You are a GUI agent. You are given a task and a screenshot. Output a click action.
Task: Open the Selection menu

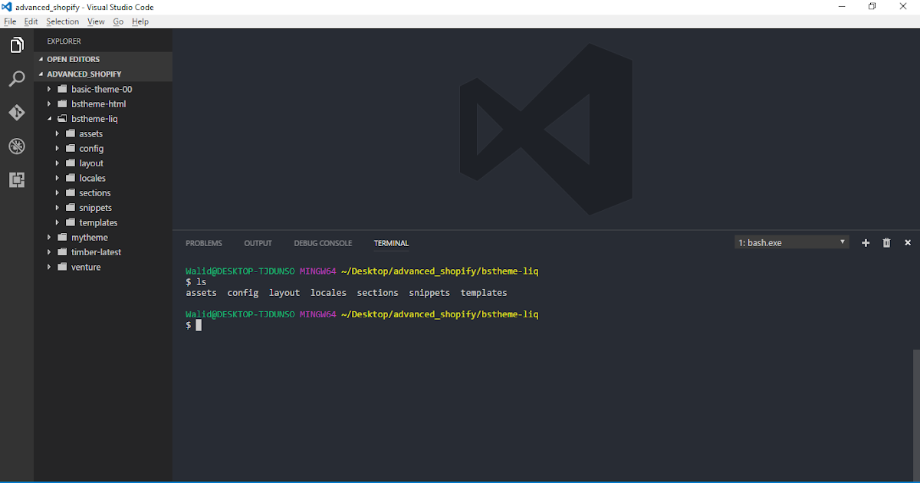pyautogui.click(x=62, y=21)
